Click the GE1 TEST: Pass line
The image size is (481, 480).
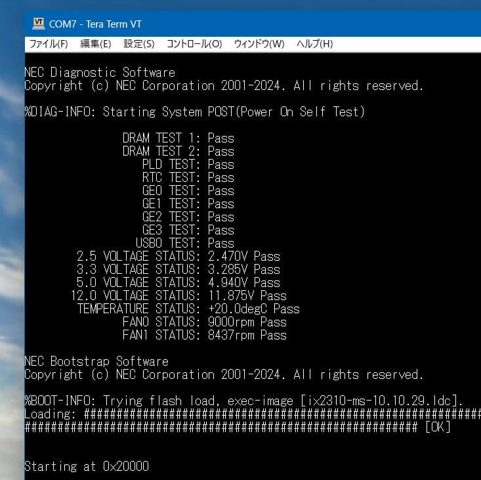coord(188,204)
